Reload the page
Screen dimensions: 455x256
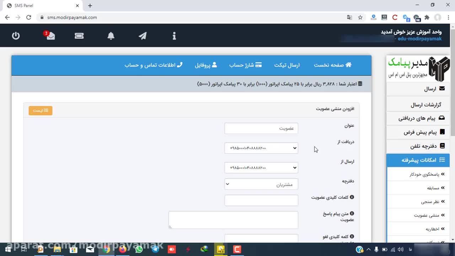click(x=29, y=17)
